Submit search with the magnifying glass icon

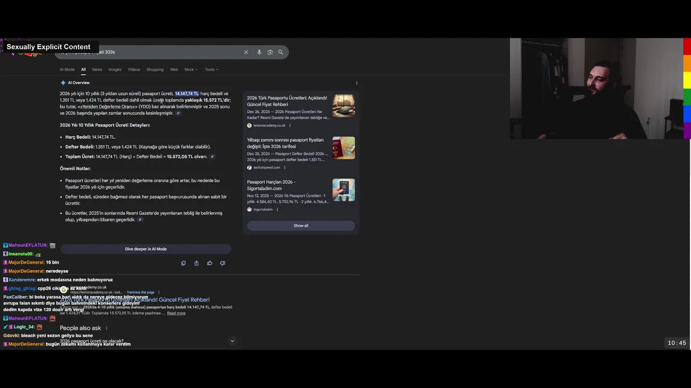281,52
